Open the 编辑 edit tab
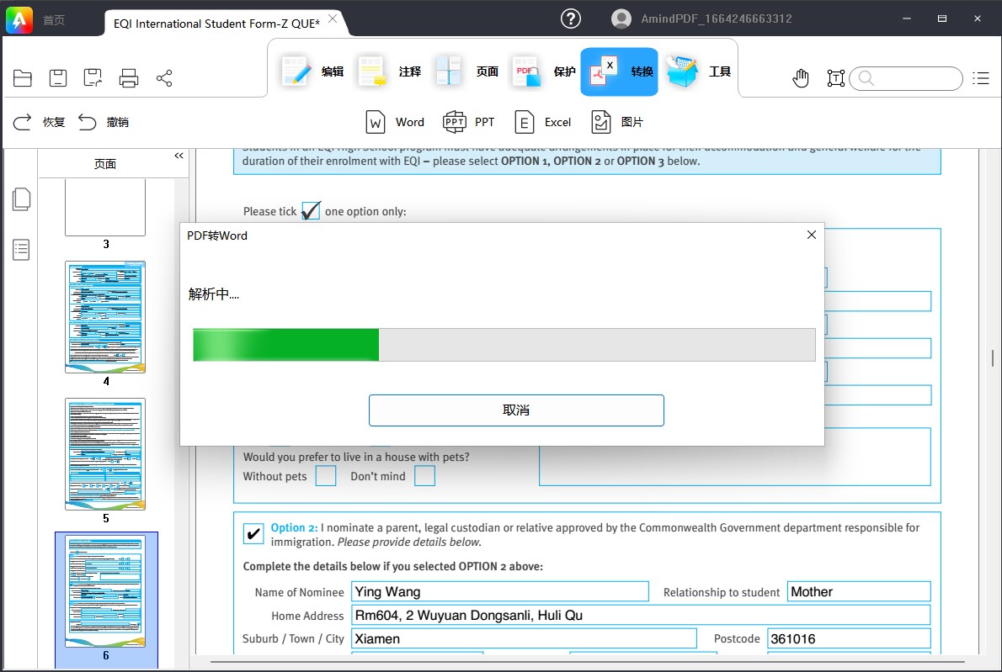Screen dimensions: 1002x672 (x=312, y=71)
